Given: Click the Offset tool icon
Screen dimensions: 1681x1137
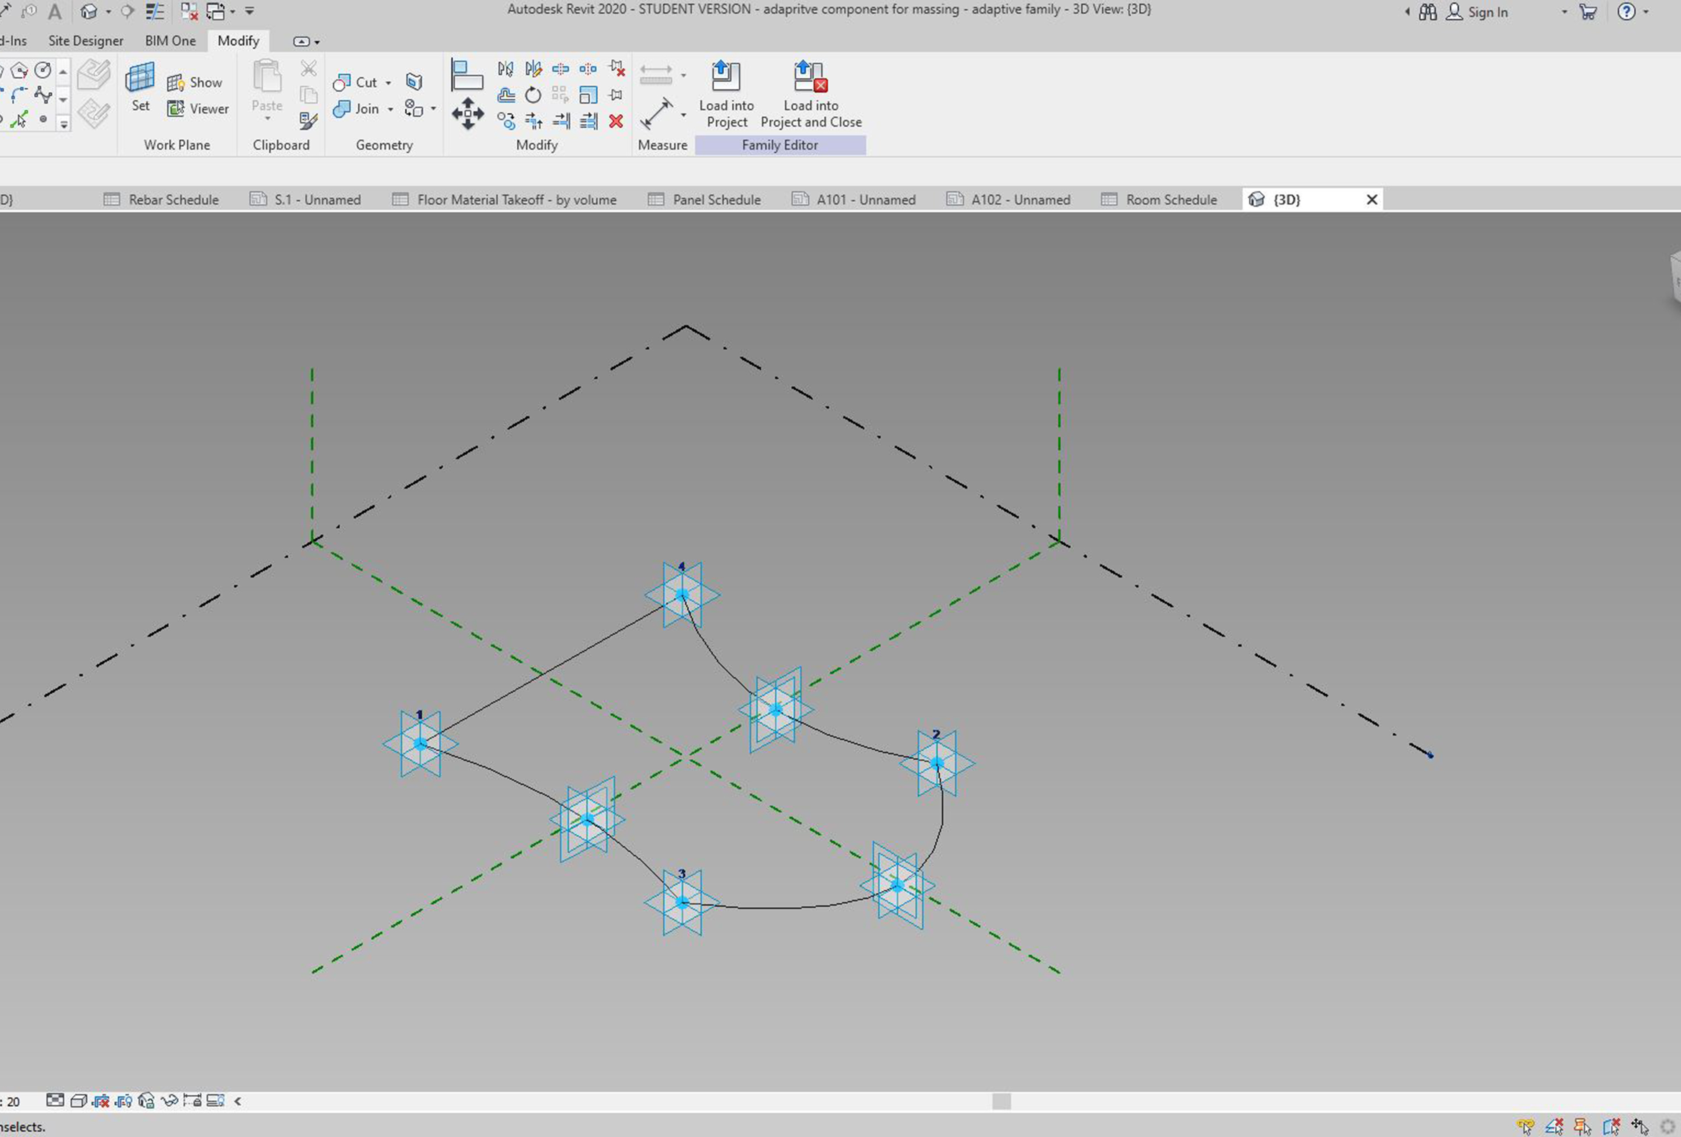Looking at the screenshot, I should click(505, 95).
